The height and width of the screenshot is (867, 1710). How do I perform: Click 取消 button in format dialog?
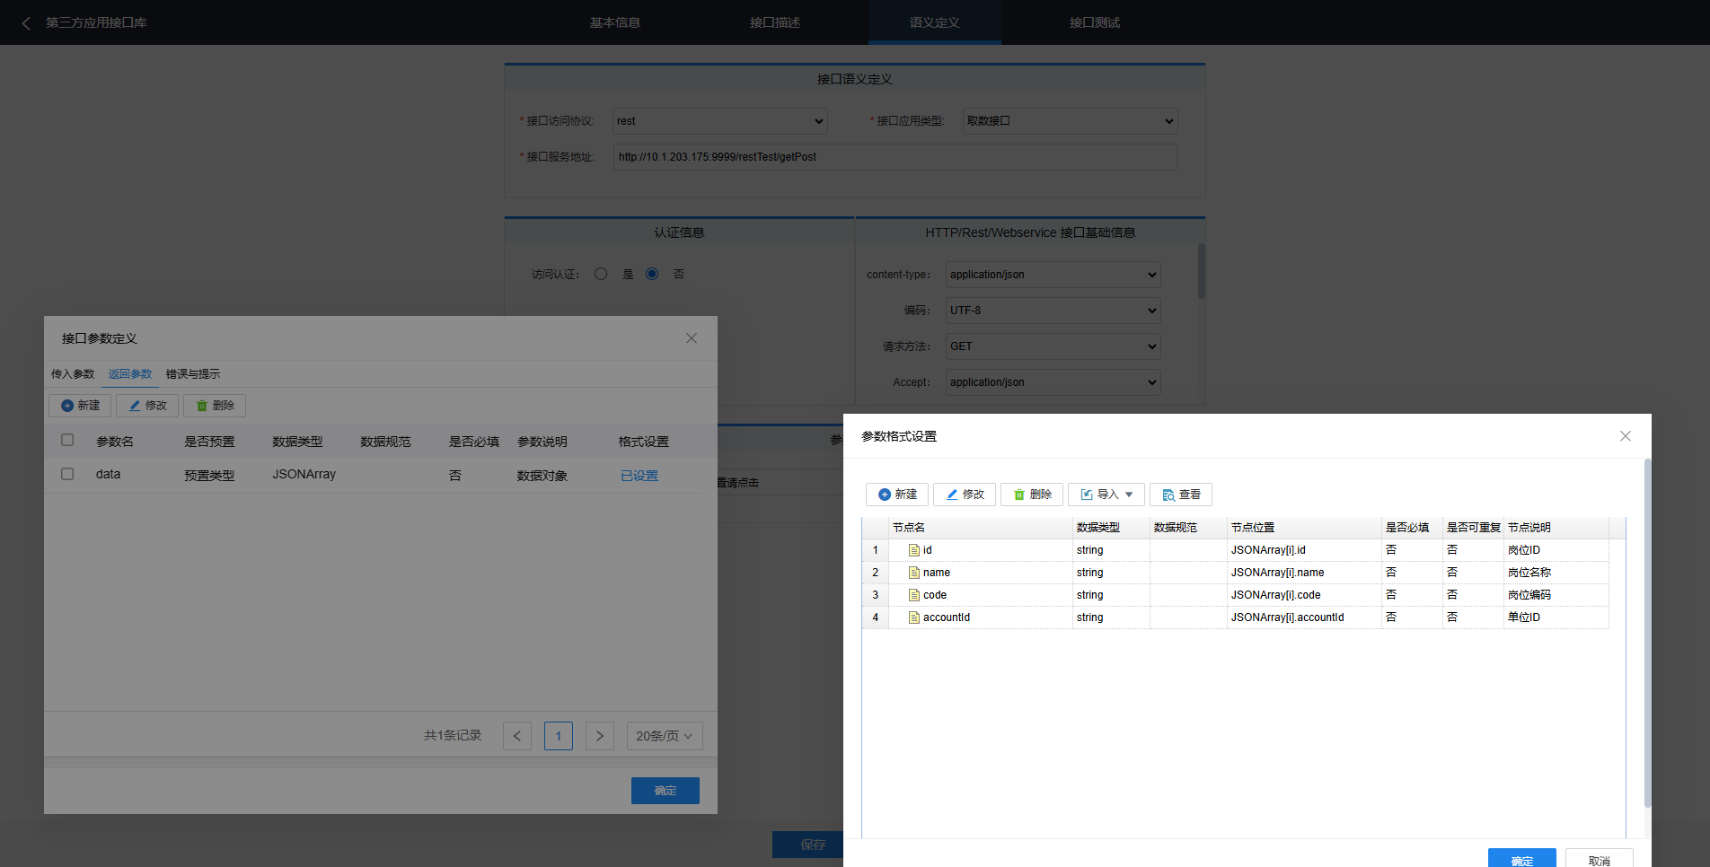[1599, 860]
